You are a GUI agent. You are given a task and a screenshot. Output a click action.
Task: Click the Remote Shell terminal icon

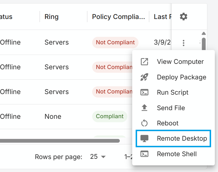144,154
